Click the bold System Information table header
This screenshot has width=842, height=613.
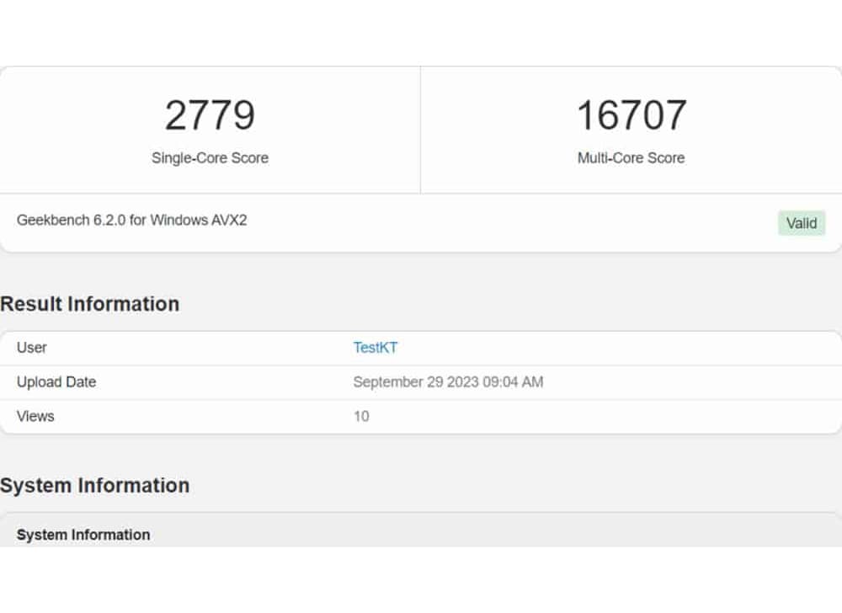pos(83,535)
